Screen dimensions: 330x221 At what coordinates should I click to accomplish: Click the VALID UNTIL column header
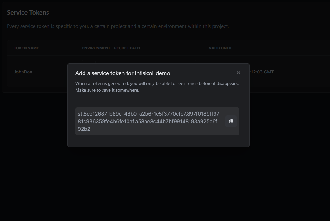click(220, 48)
